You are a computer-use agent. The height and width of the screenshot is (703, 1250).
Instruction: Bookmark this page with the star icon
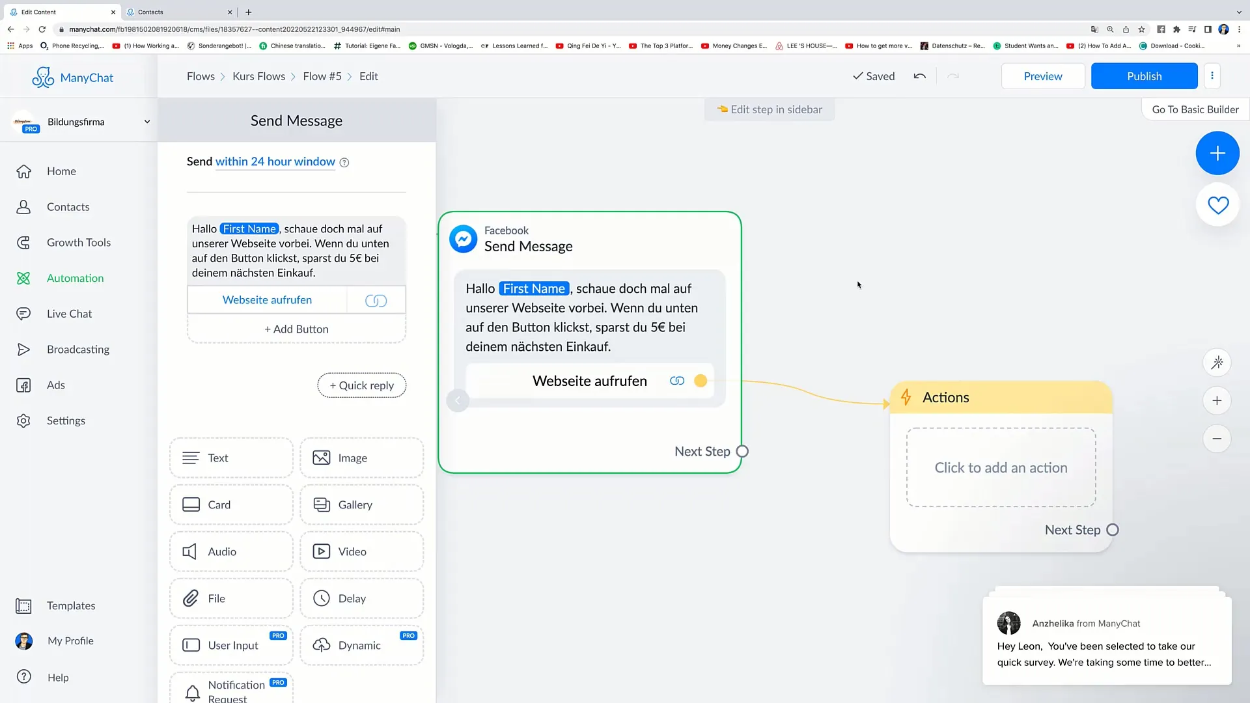(1141, 29)
